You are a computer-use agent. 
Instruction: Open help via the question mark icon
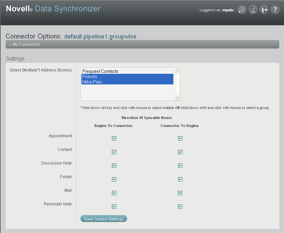tap(275, 10)
